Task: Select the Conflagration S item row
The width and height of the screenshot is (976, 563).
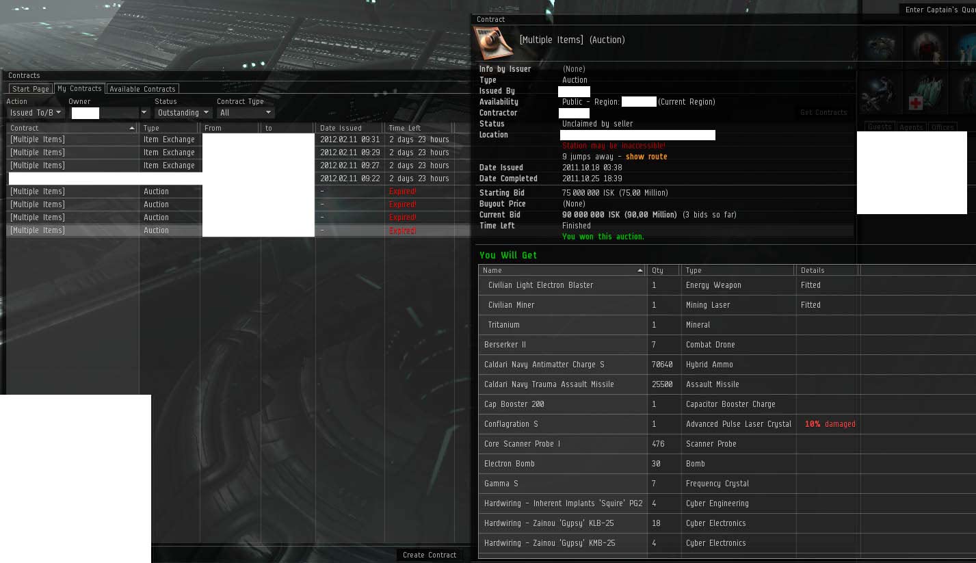Action: click(727, 424)
